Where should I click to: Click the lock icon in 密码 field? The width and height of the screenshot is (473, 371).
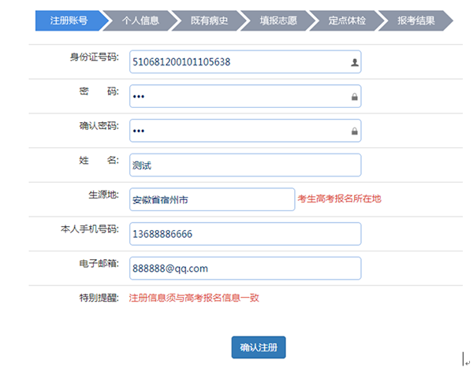click(354, 97)
